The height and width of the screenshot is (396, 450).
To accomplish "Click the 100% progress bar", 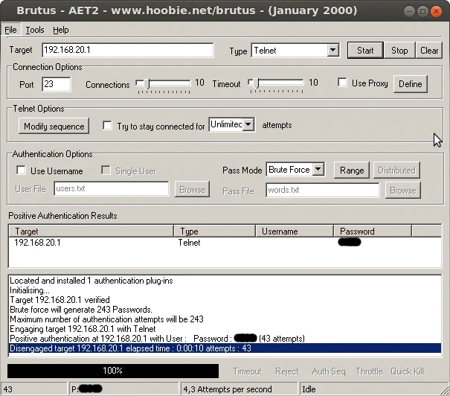I will pos(113,371).
